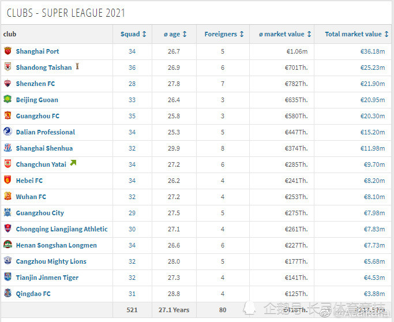
Task: Click the Beijing Guoan club crest icon
Action: point(7,99)
